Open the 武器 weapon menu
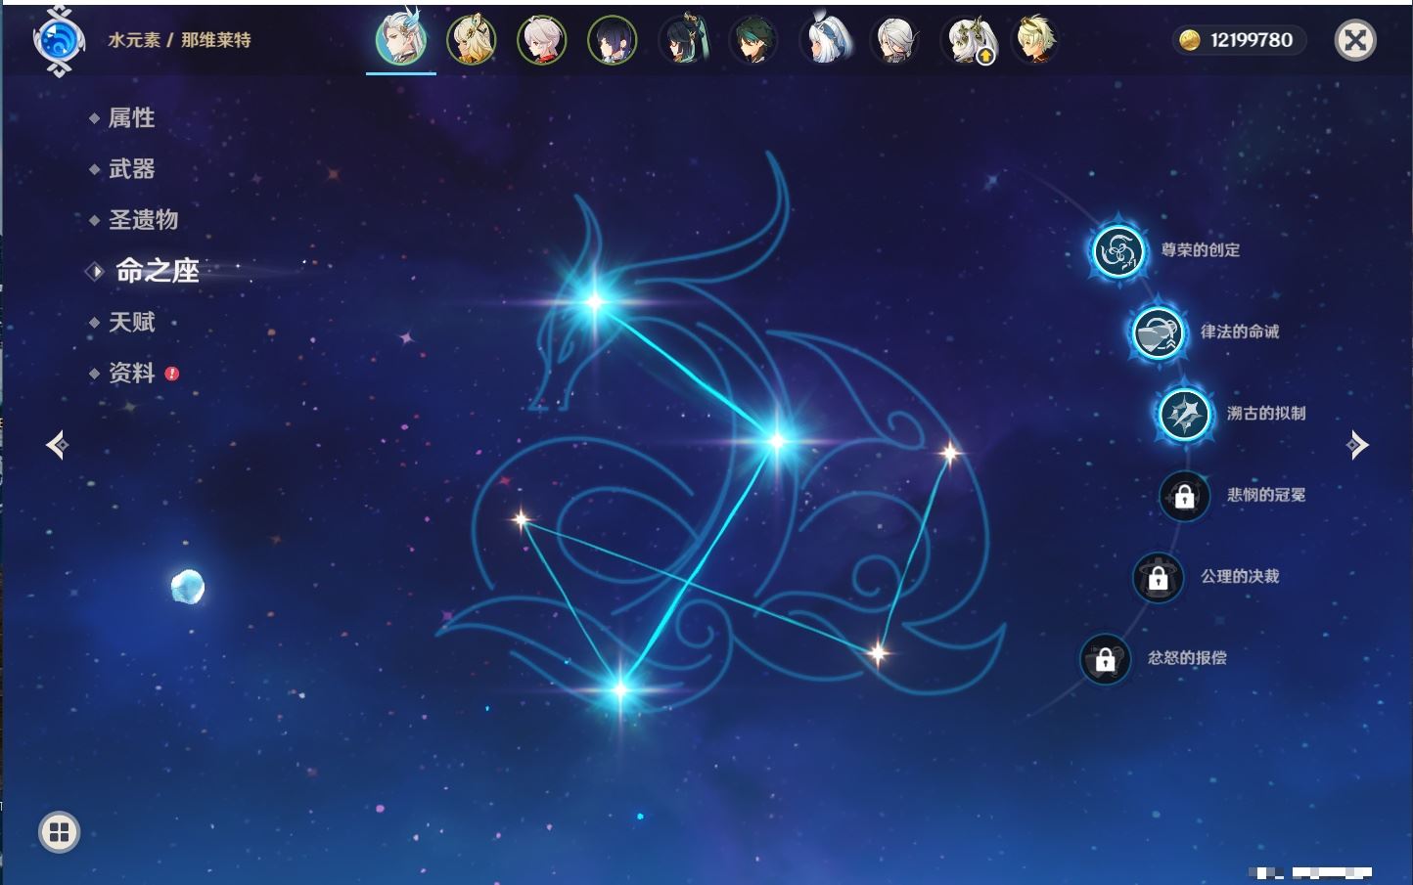This screenshot has width=1413, height=885. 132,169
